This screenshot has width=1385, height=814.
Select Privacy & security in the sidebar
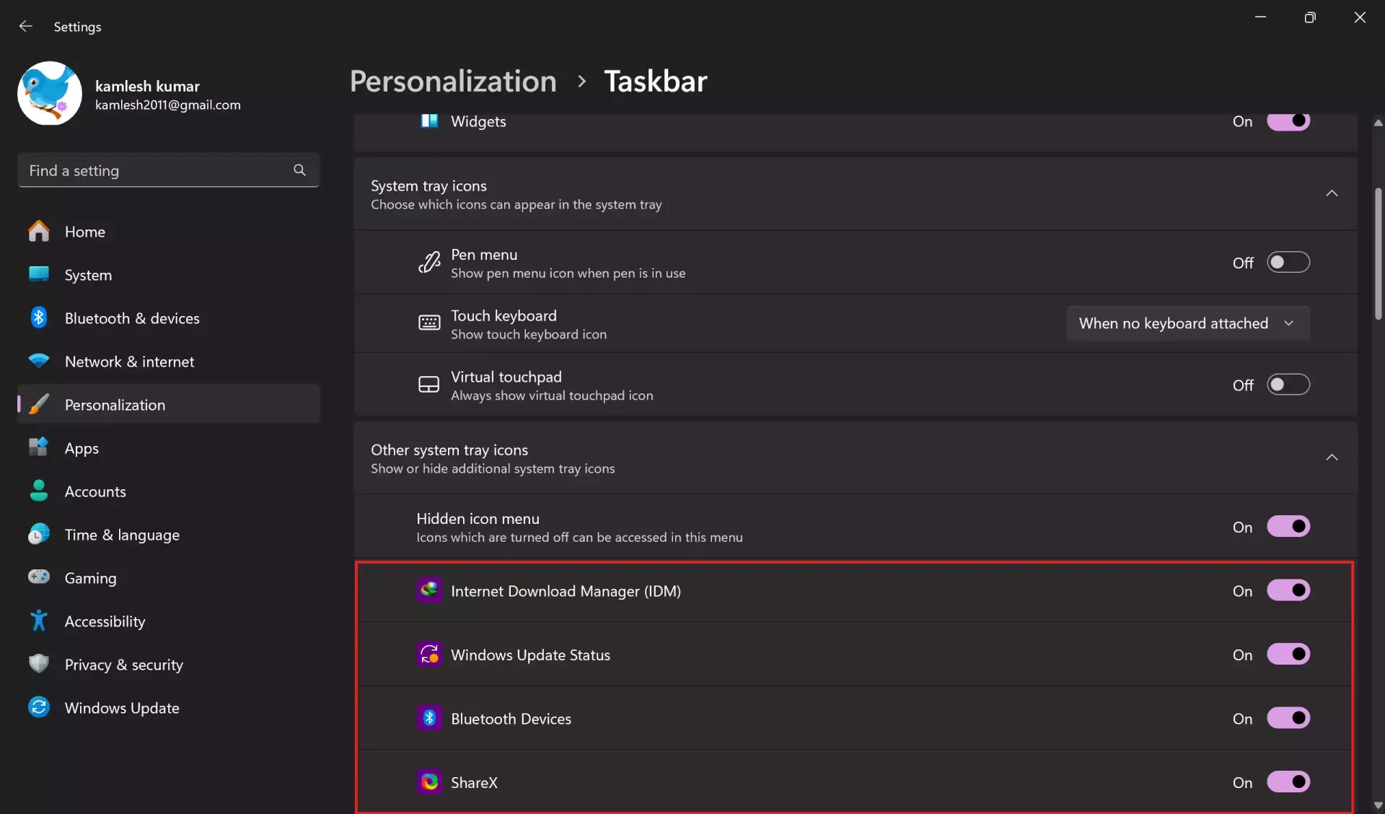point(123,665)
